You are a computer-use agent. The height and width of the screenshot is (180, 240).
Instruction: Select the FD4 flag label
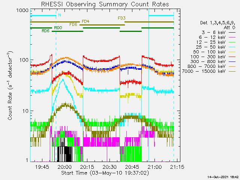[85, 21]
